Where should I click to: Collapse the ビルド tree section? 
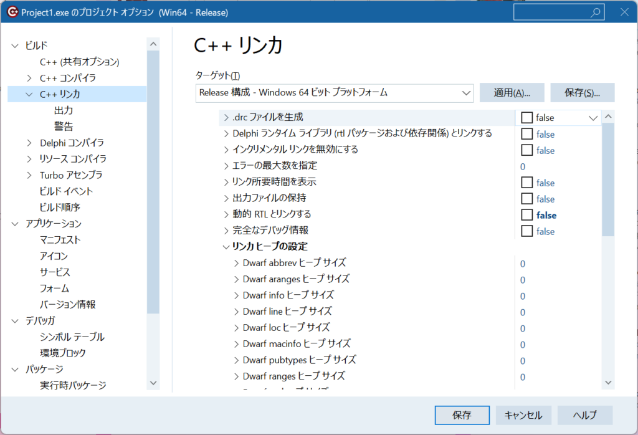pyautogui.click(x=15, y=45)
